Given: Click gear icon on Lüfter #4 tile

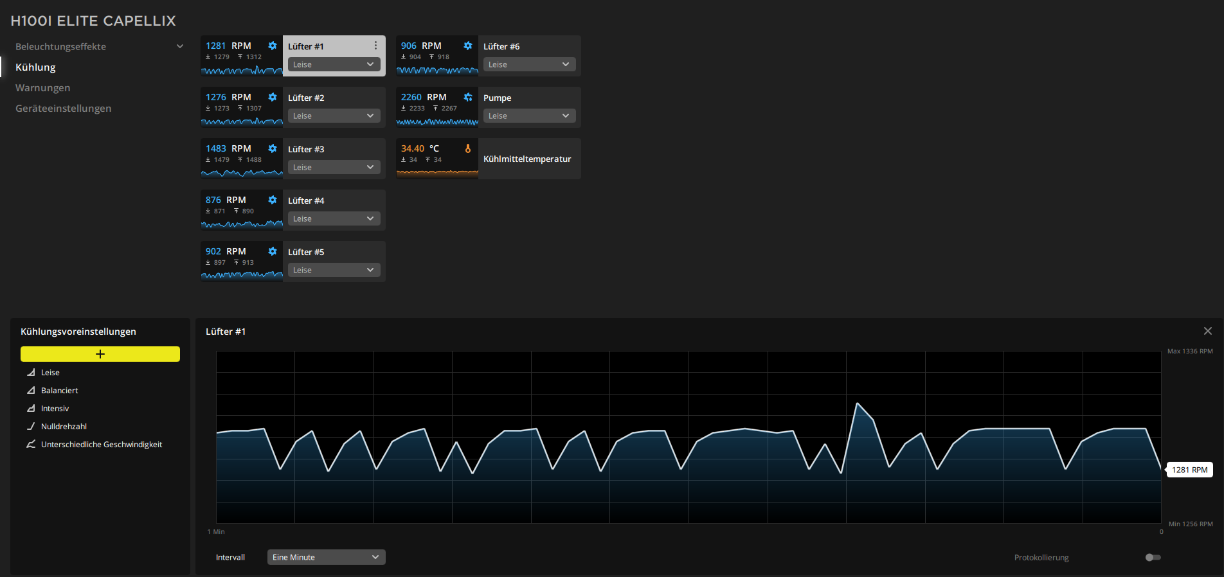Looking at the screenshot, I should [273, 200].
